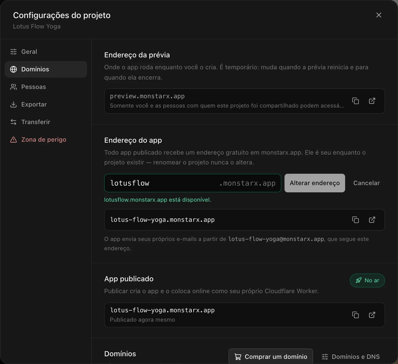Click the 'Lotus Flow Yoga' project name subtitle
The height and width of the screenshot is (364, 398).
click(37, 26)
